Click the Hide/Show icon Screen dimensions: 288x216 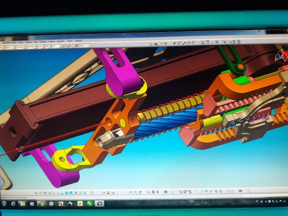(80, 193)
